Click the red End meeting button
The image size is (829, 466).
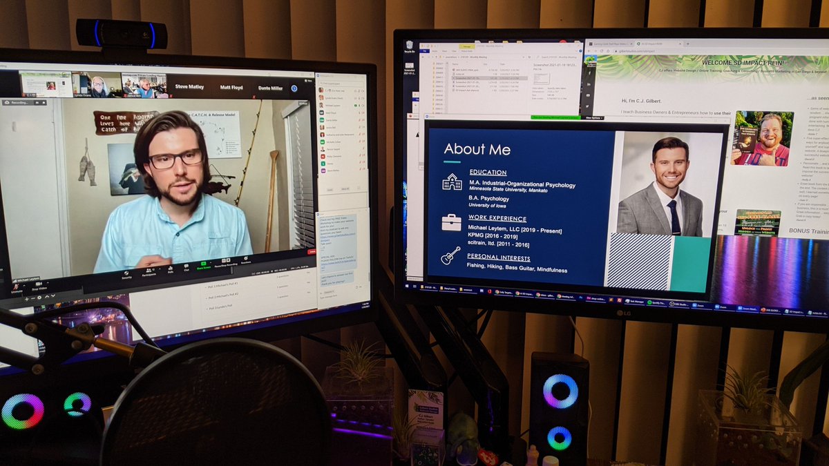312,251
